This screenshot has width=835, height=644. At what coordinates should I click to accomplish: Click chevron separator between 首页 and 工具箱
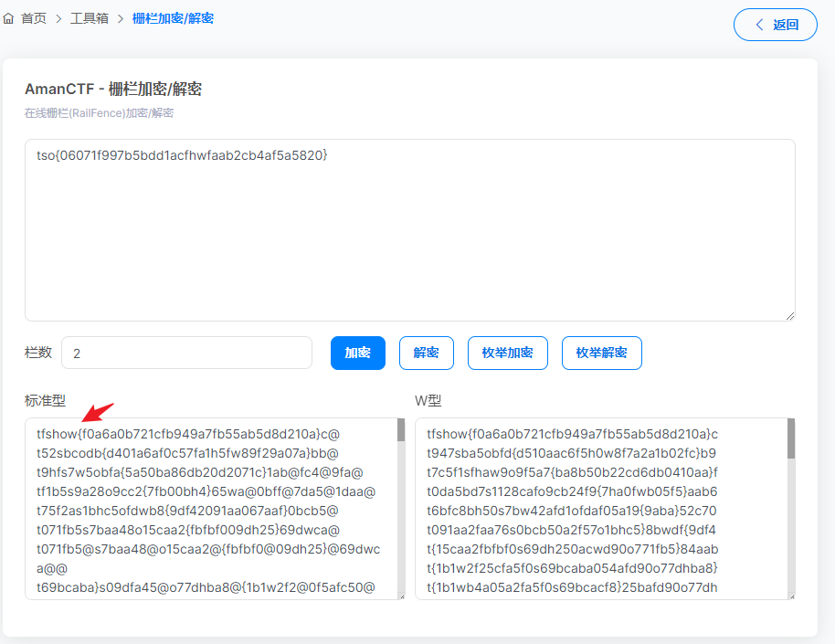tap(58, 18)
